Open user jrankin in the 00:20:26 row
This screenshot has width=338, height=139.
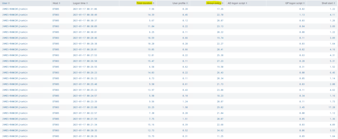tap(15, 136)
